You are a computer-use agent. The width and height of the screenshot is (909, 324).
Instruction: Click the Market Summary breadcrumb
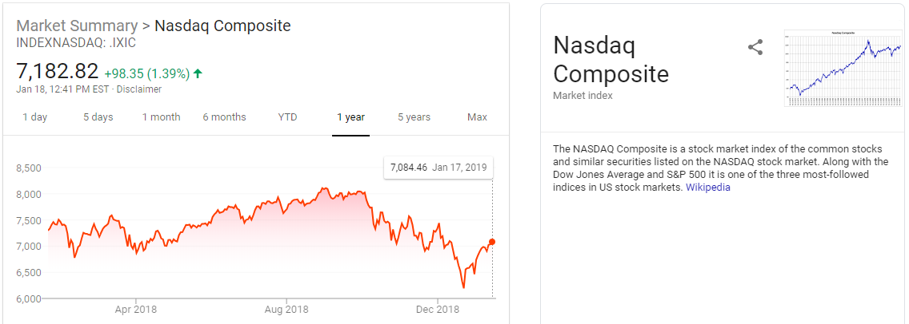[75, 26]
